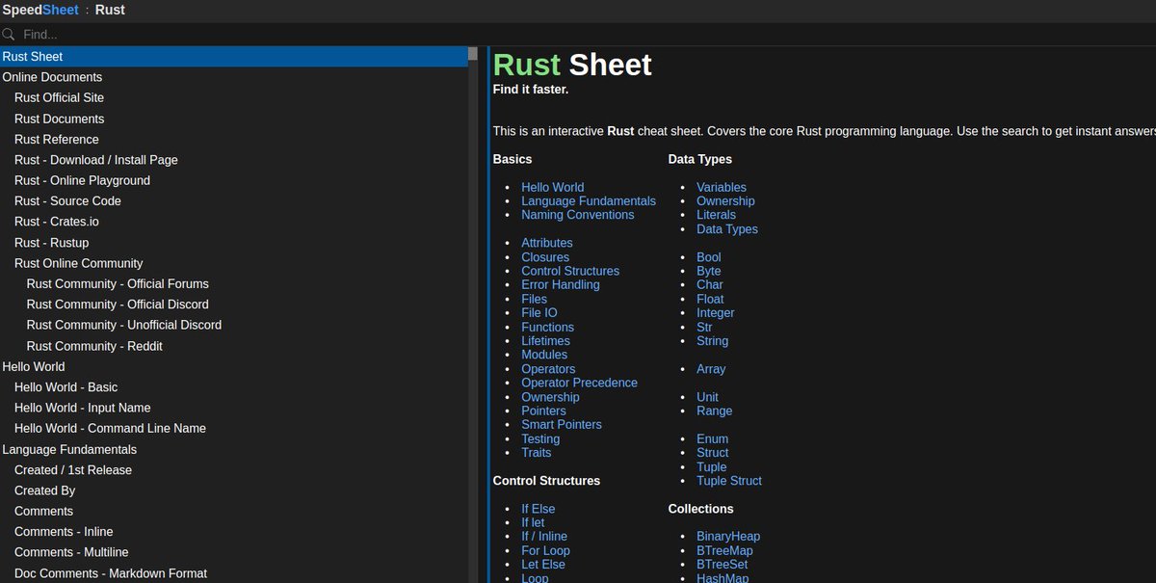This screenshot has height=583, width=1156.
Task: Open the For Loop link
Action: tap(545, 551)
